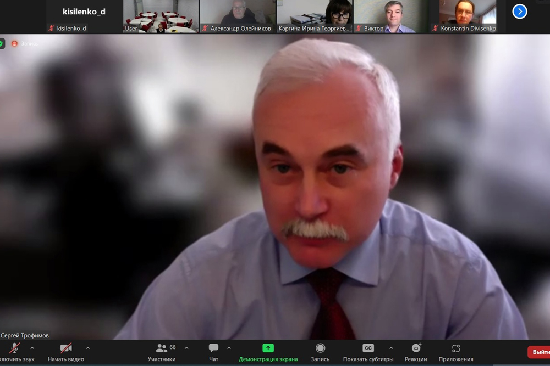Expand subtitle options chevron
This screenshot has height=366, width=550.
391,348
